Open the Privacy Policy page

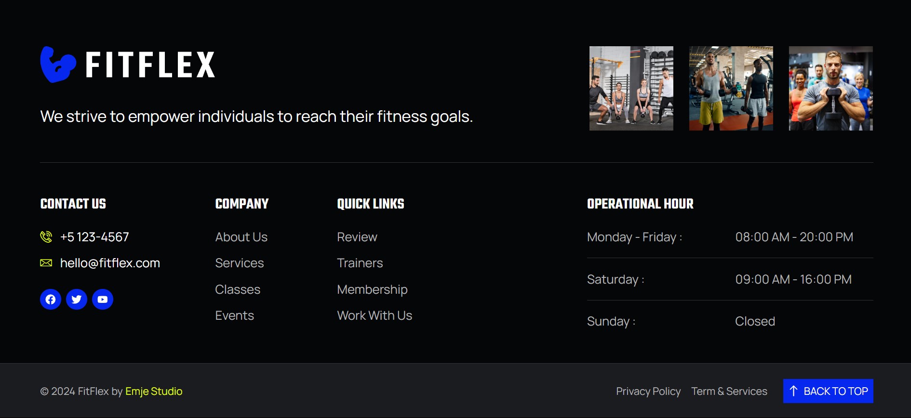648,391
